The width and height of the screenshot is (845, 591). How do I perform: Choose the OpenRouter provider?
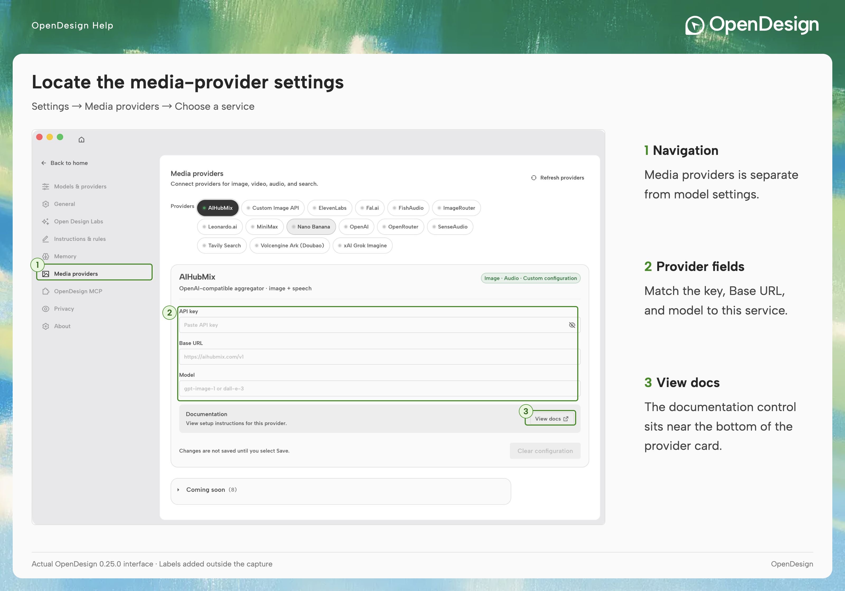pos(400,227)
